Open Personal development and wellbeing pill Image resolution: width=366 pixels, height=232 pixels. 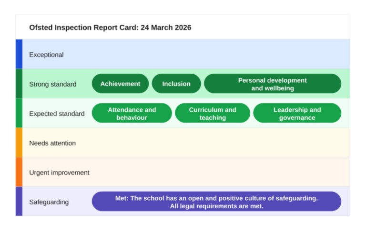click(x=273, y=84)
